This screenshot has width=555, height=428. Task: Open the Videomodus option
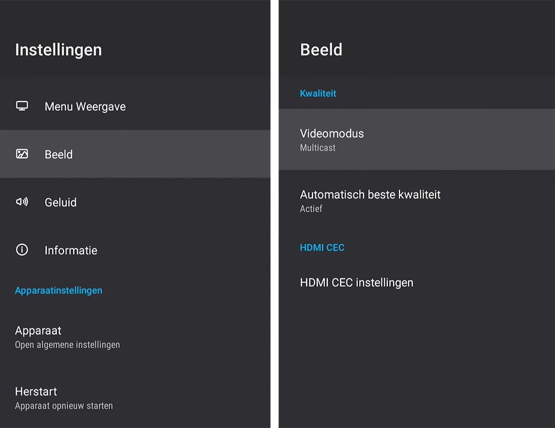coord(332,133)
